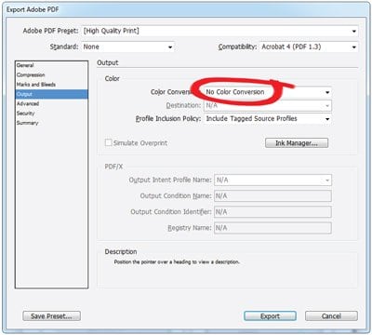
Task: Click the Output Condition Identifier field
Action: point(272,212)
